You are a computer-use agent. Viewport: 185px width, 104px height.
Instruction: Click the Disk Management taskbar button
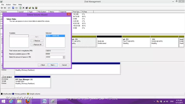coord(53,101)
